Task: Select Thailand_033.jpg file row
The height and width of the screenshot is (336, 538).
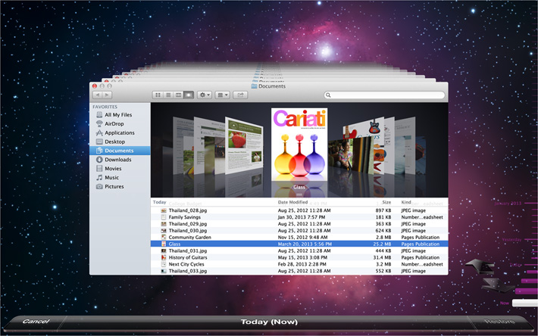Action: coord(299,271)
